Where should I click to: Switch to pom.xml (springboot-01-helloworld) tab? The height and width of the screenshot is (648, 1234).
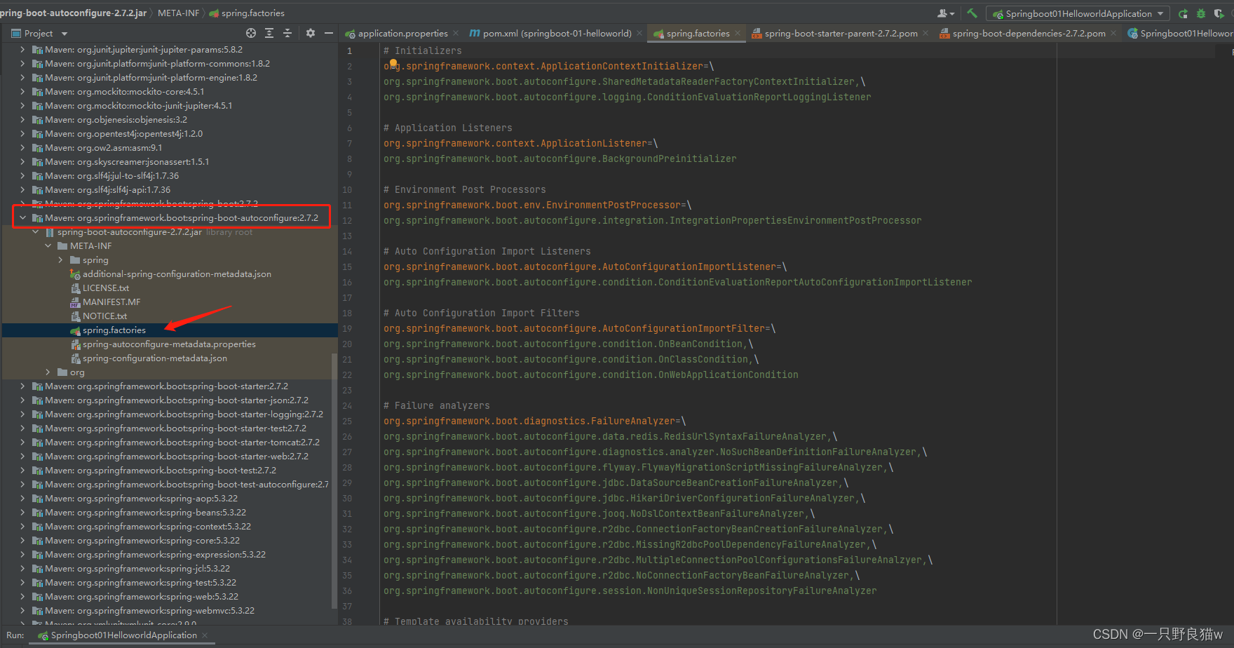[557, 33]
